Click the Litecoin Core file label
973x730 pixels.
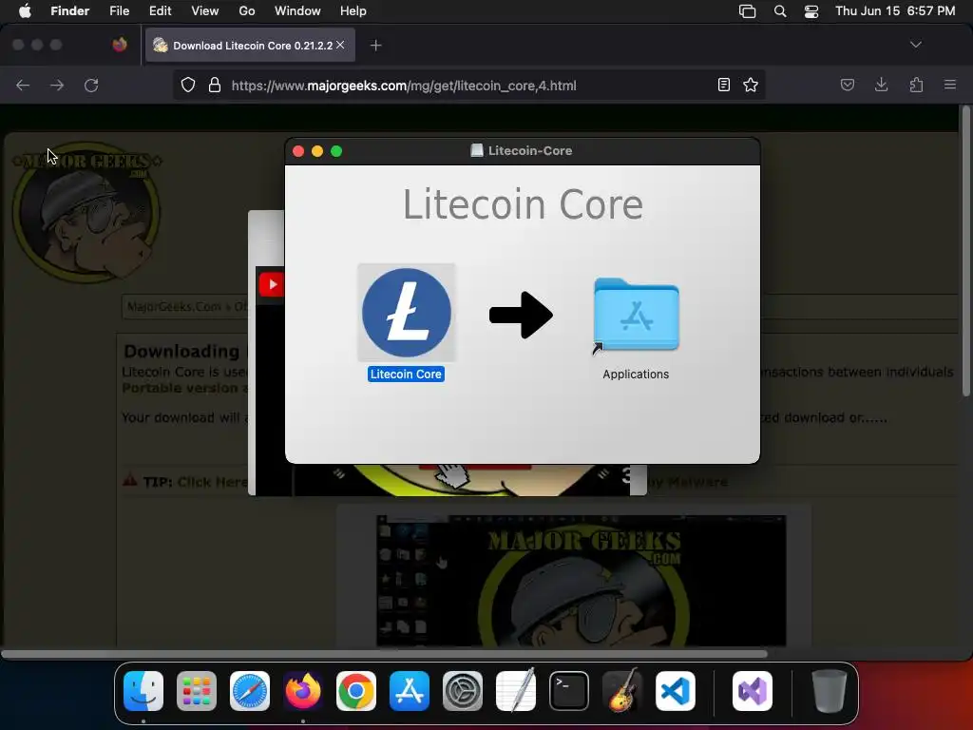406,375
